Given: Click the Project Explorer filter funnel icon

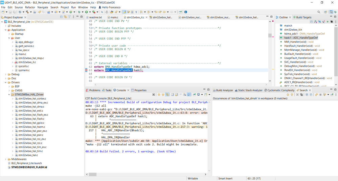Looking at the screenshot, I should [69, 17].
